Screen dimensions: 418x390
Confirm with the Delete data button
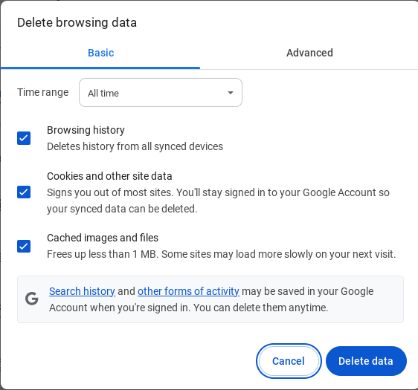[x=366, y=361]
